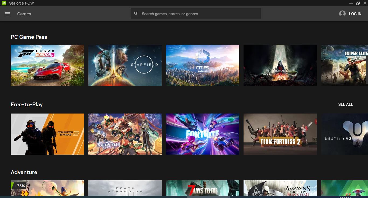Open the Starfield game tile
368x198 pixels.
(125, 65)
